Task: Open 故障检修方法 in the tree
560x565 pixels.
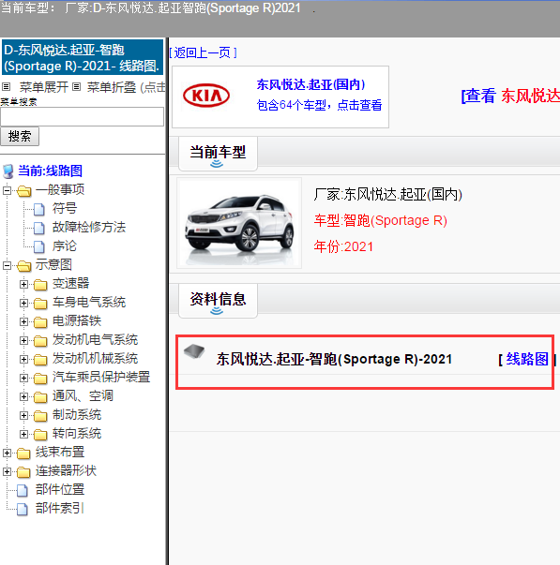Action: point(89,228)
